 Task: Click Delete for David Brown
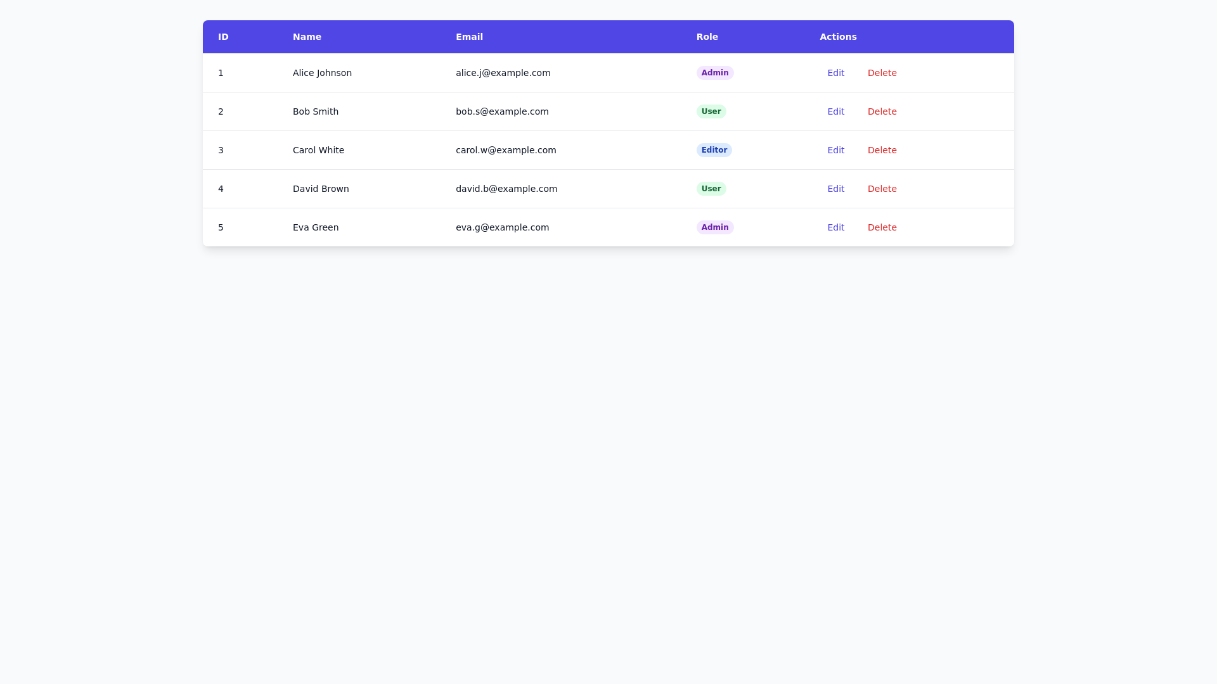tap(882, 189)
